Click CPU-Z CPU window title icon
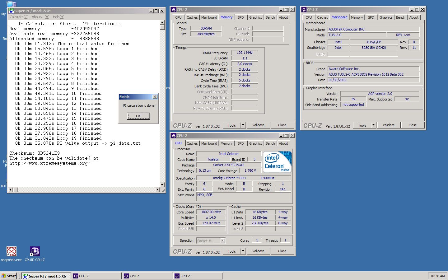Image resolution: width=448 pixels, height=280 pixels. click(174, 136)
